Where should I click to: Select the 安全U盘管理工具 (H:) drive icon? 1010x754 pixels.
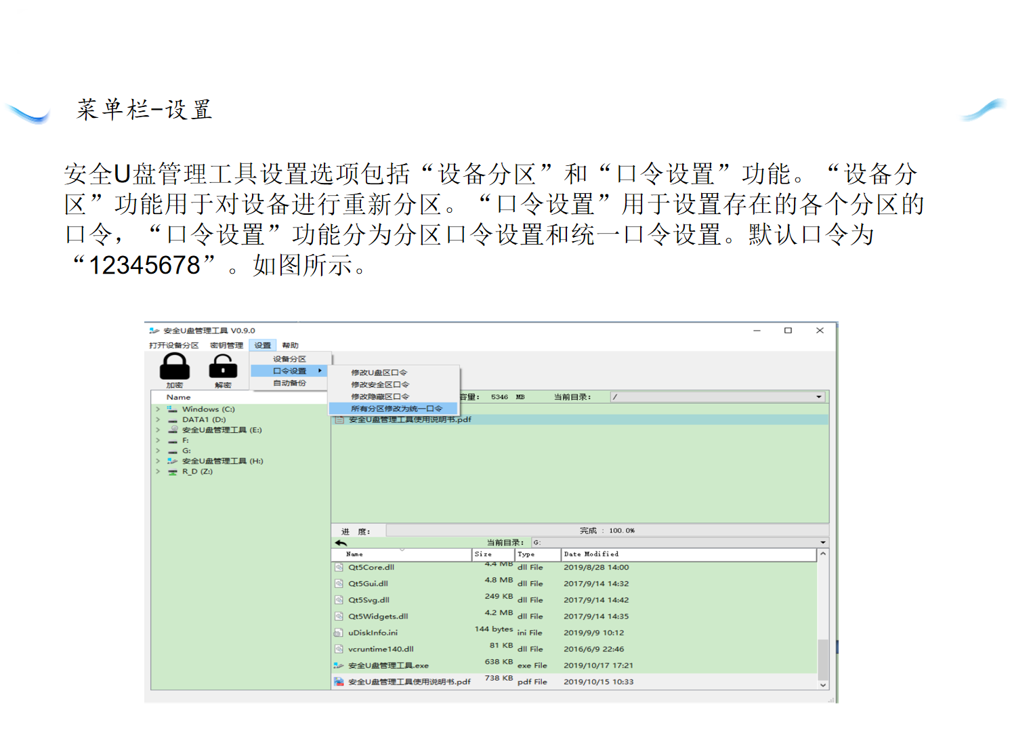(173, 461)
